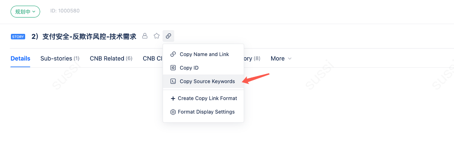This screenshot has height=158, width=454.
Task: Open the 规划中 status dropdown
Action: coord(25,12)
